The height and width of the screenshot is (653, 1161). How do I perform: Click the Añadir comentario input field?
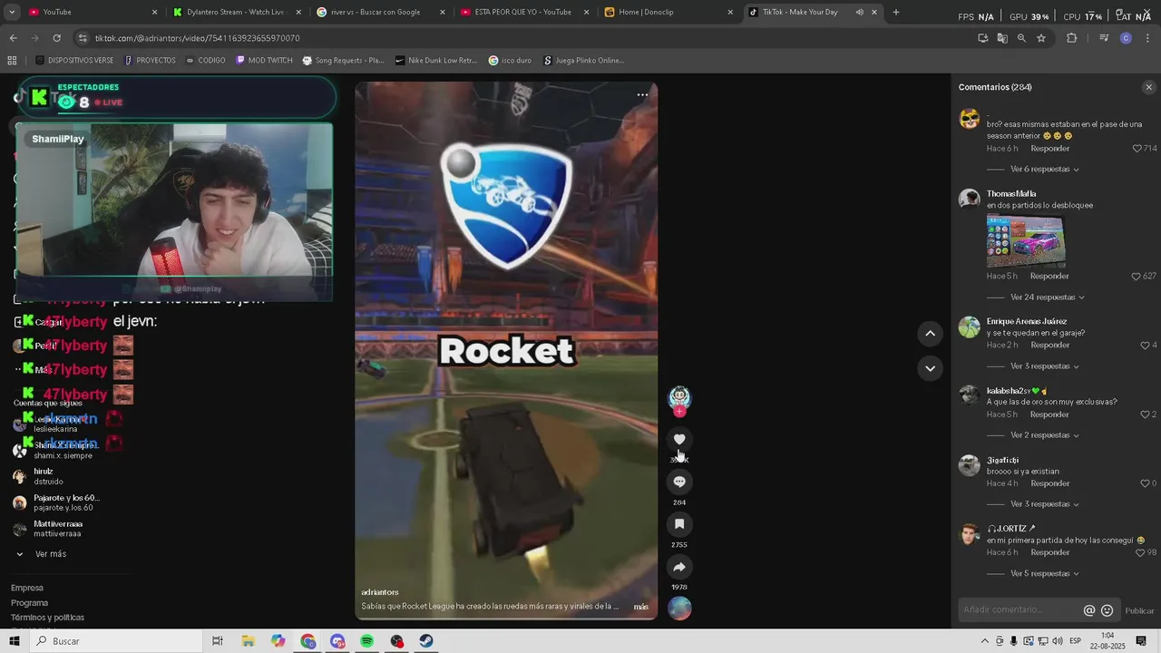(1020, 610)
